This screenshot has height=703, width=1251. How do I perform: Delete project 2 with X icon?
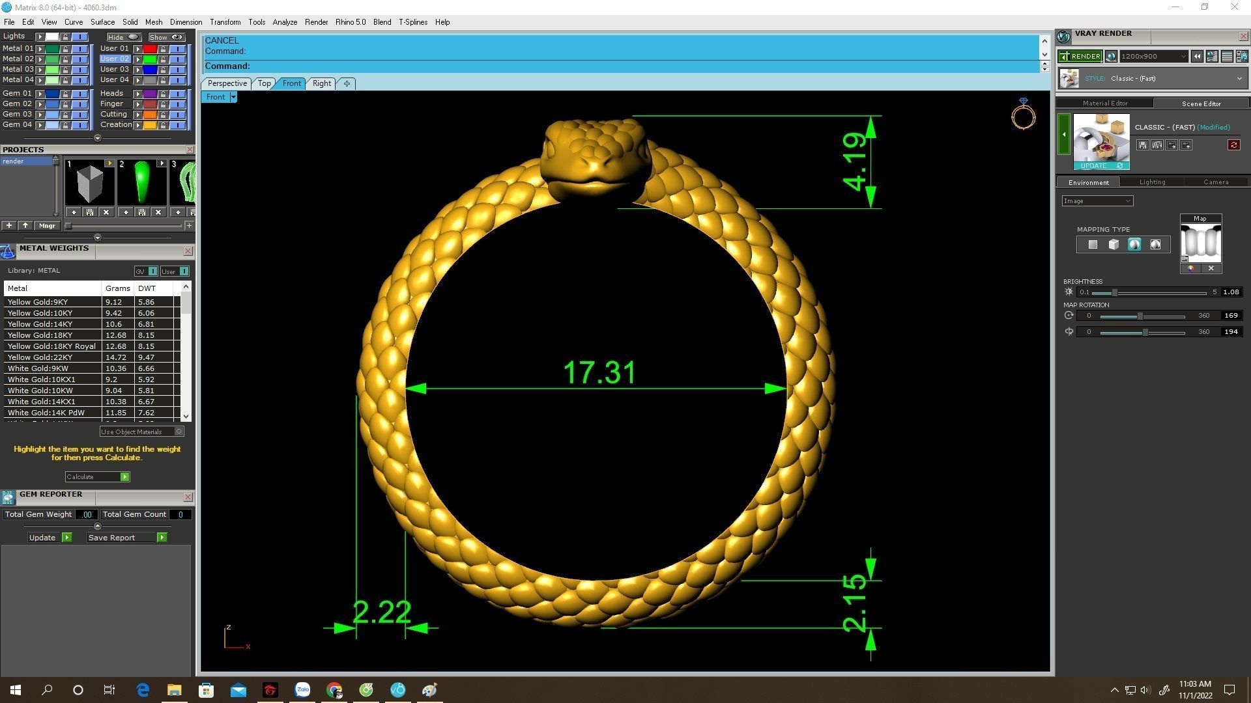point(158,212)
